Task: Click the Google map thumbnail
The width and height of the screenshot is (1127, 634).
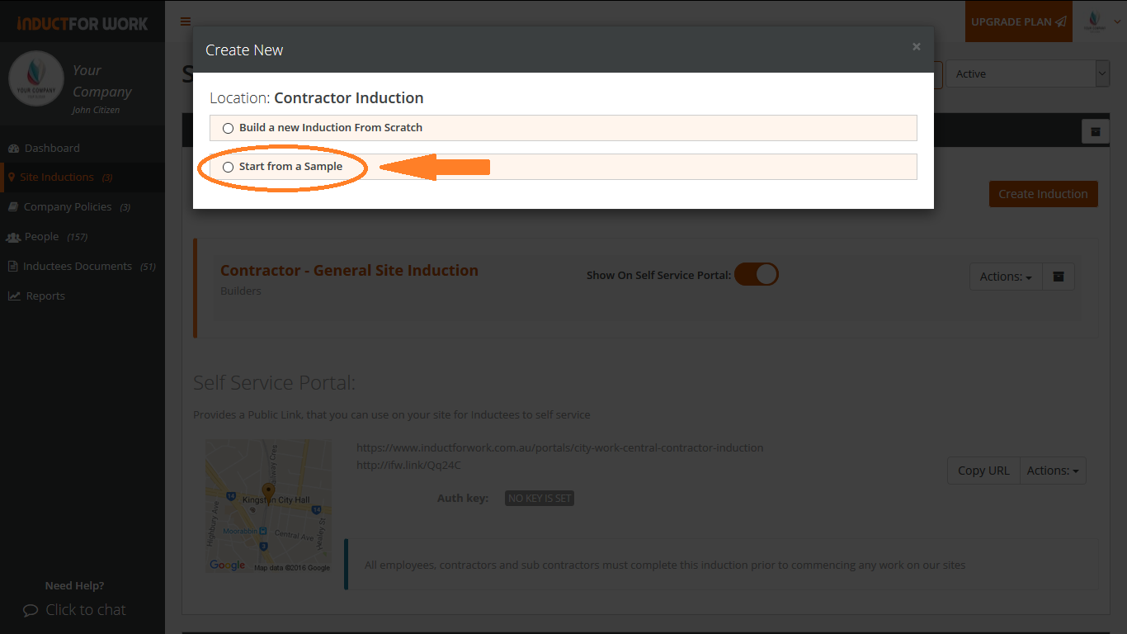Action: point(268,505)
